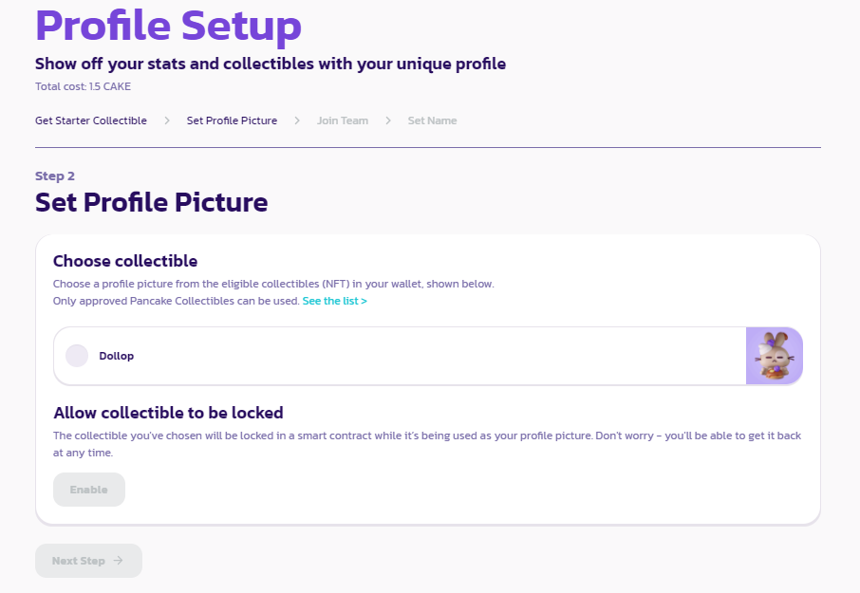860x593 pixels.
Task: Click chevron between Set Profile Picture and Join Team
Action: tap(297, 120)
